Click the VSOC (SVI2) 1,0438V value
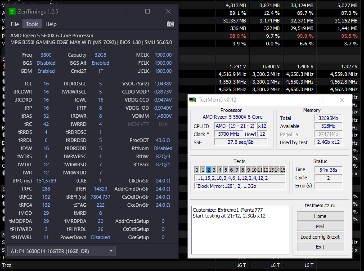364x271 pixels. pyautogui.click(x=163, y=84)
